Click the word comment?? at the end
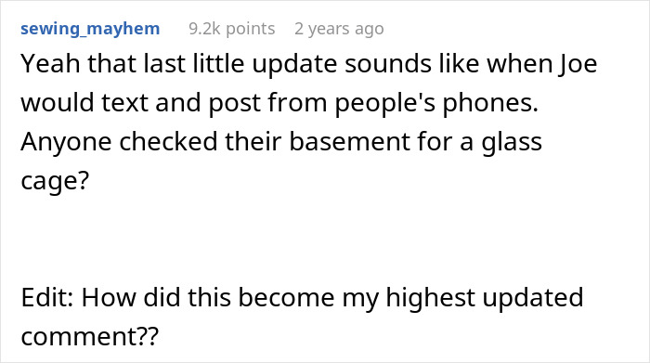The height and width of the screenshot is (363, 650). tap(89, 336)
